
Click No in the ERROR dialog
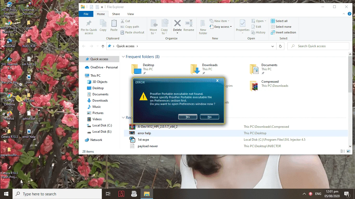pos(209,117)
